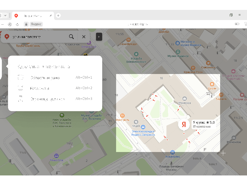Select the Изя Гриль restaurant icon

coord(122,116)
